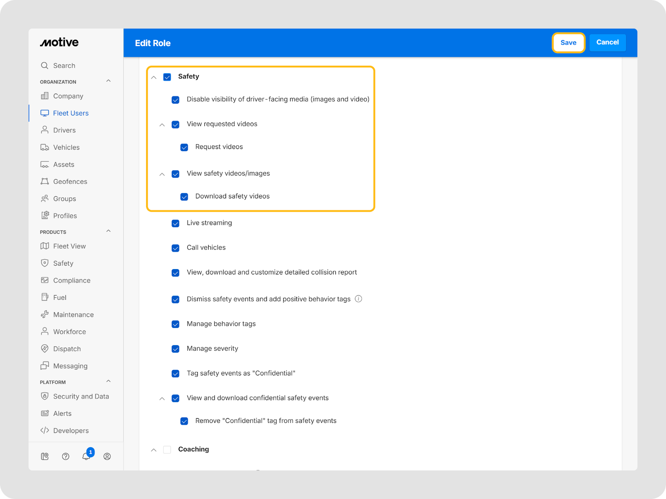Uncheck the Live streaming checkbox
666x499 pixels.
click(176, 223)
